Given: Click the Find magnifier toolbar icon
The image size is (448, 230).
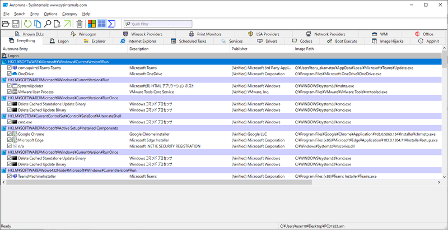Looking at the screenshot, I should 47,24.
